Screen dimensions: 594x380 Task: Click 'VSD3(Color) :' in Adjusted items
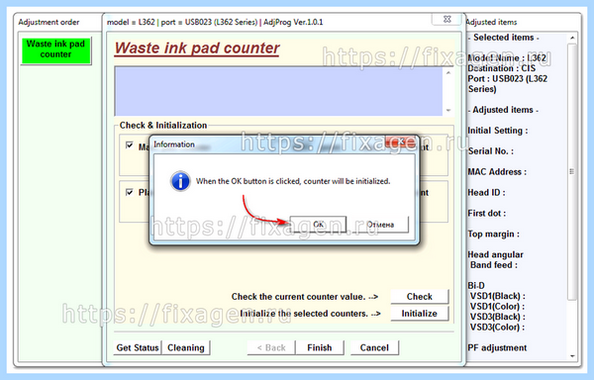tap(497, 327)
